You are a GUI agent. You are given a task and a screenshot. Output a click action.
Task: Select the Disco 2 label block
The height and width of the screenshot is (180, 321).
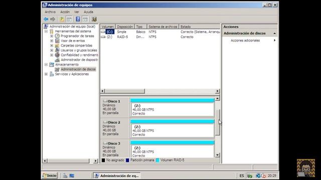tap(115, 128)
